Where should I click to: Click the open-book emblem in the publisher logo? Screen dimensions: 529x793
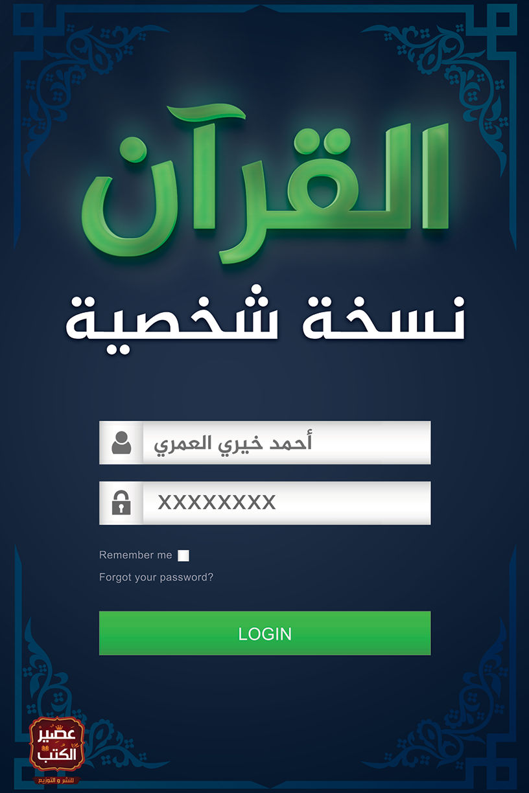[45, 748]
